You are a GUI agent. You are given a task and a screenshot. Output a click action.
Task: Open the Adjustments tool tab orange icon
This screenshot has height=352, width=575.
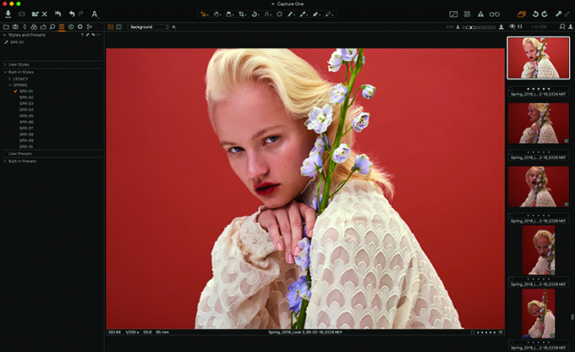coord(62,27)
